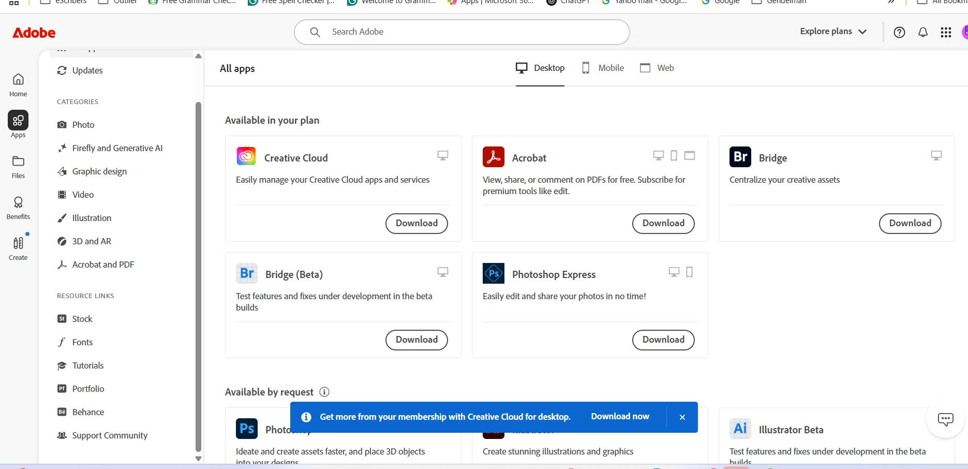Select the Photo category
The height and width of the screenshot is (469, 968).
(76, 125)
